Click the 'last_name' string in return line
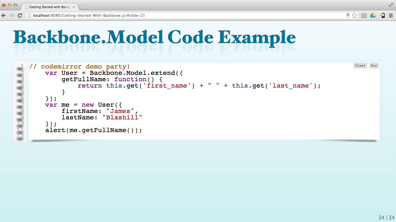Viewport: 396px width, 222px height. click(x=291, y=86)
